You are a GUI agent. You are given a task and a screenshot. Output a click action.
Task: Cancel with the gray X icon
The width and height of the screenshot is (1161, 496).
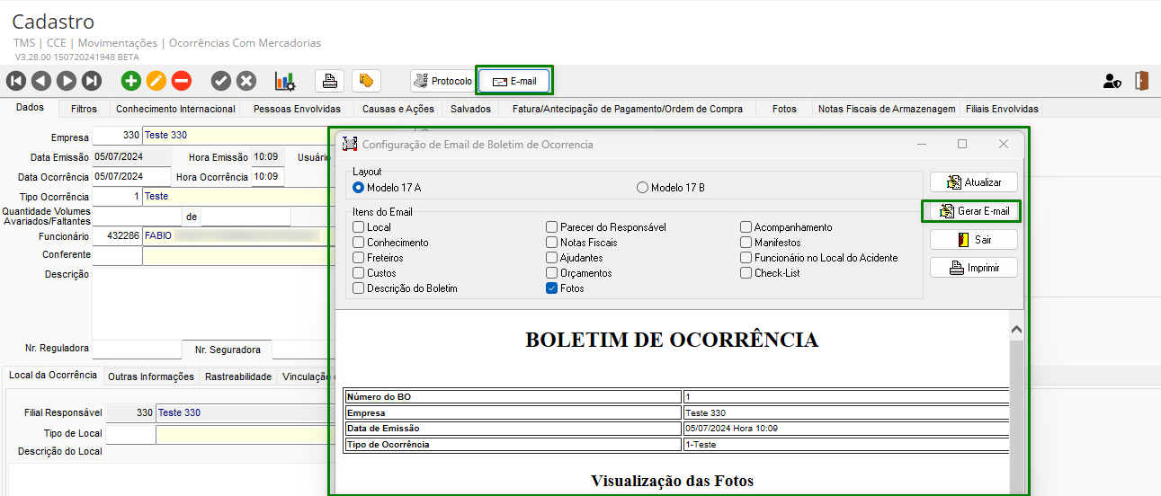click(246, 81)
